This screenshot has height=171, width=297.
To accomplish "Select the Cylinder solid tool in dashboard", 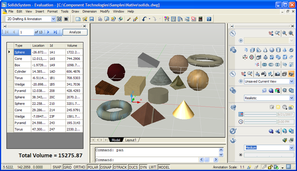I will tap(278, 50).
